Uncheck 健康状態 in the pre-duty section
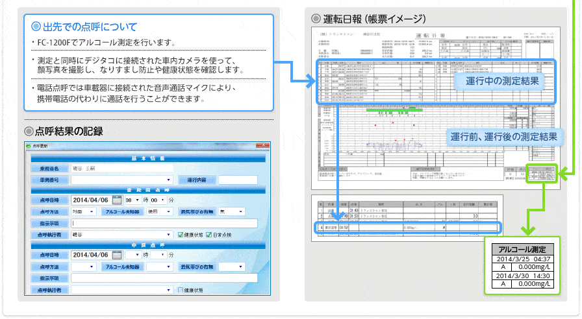The height and width of the screenshot is (319, 582). click(180, 235)
